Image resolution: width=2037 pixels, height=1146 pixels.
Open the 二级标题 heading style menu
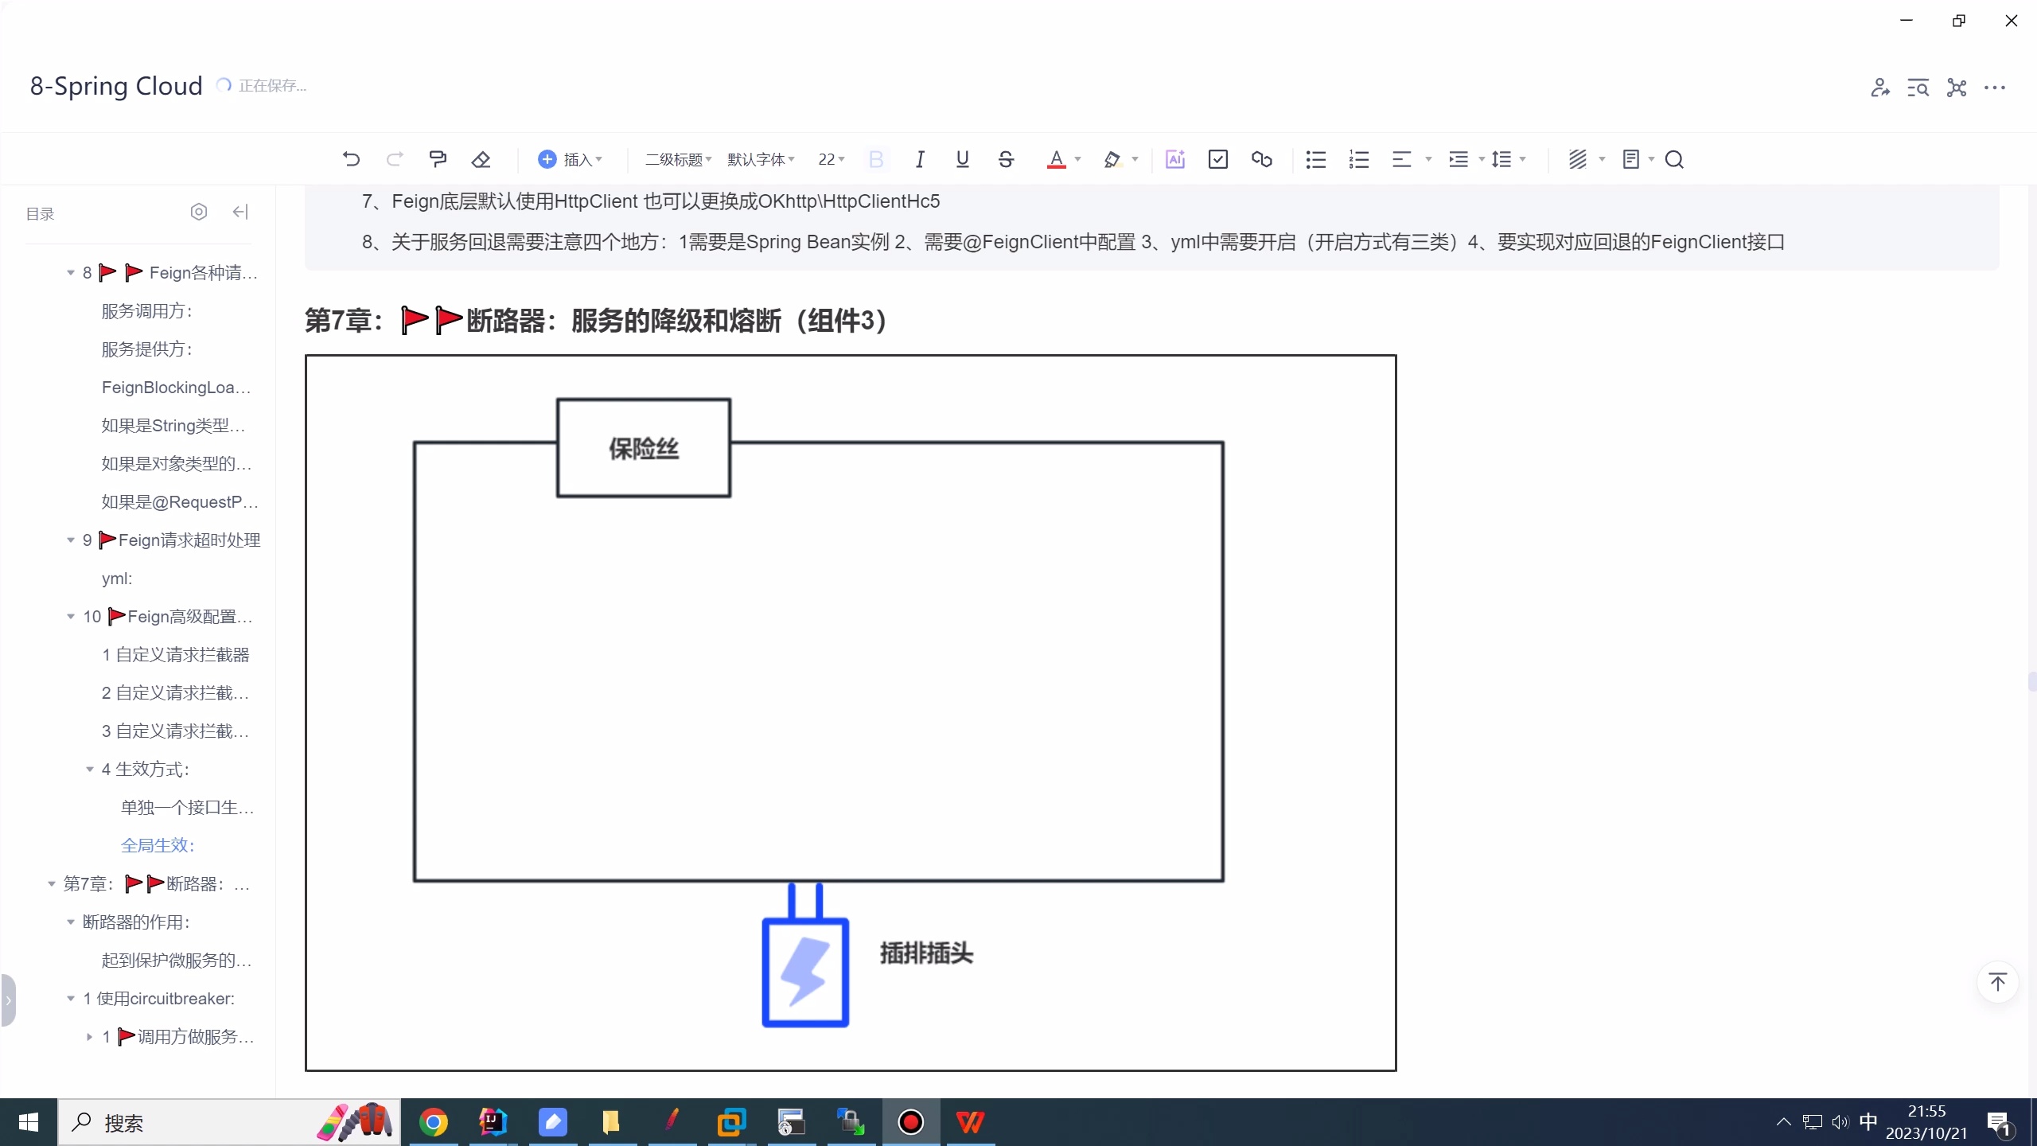tap(676, 159)
